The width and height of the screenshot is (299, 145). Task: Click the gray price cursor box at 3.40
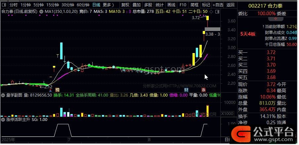(x=212, y=29)
